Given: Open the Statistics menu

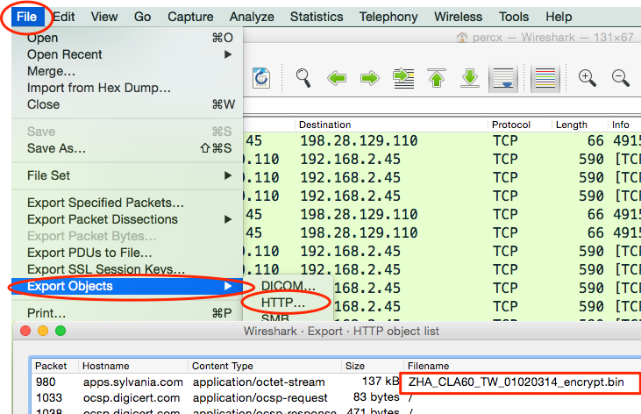Looking at the screenshot, I should [x=317, y=17].
